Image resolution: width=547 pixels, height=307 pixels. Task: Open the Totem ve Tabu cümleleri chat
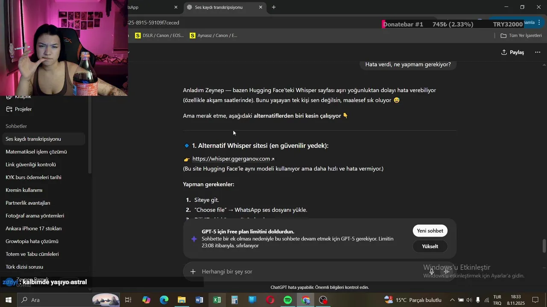point(43,254)
